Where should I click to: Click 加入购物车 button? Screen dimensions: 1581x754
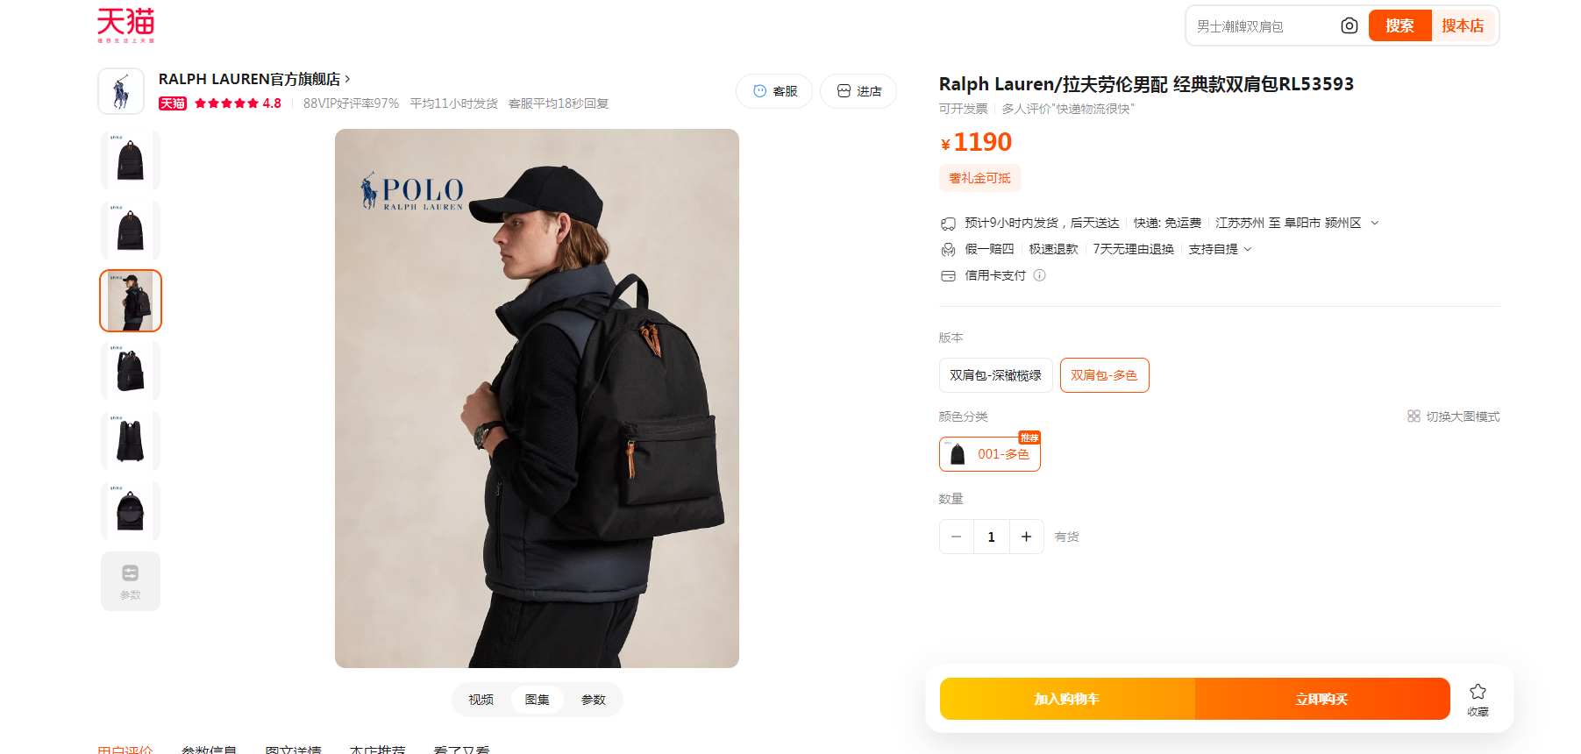pos(1067,699)
